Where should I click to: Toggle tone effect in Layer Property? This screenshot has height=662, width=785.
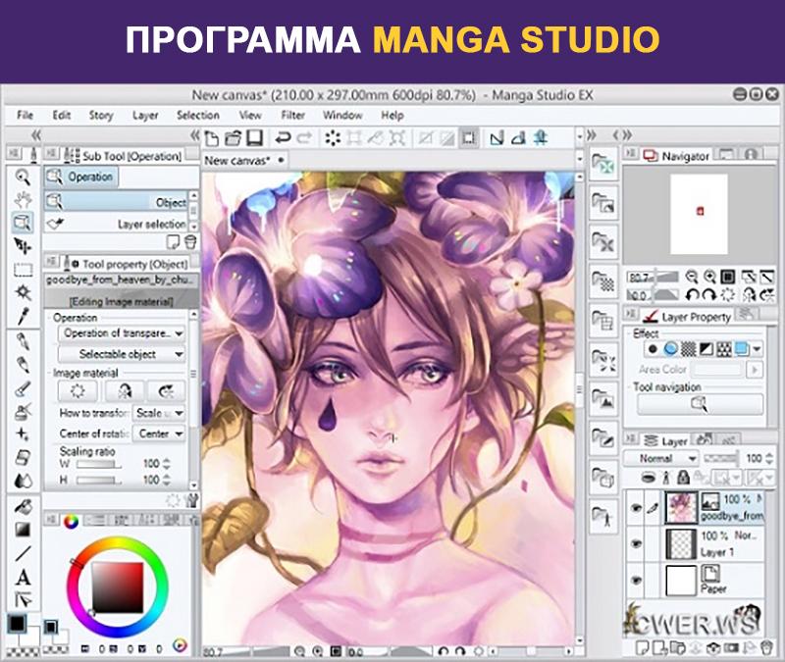click(x=689, y=349)
